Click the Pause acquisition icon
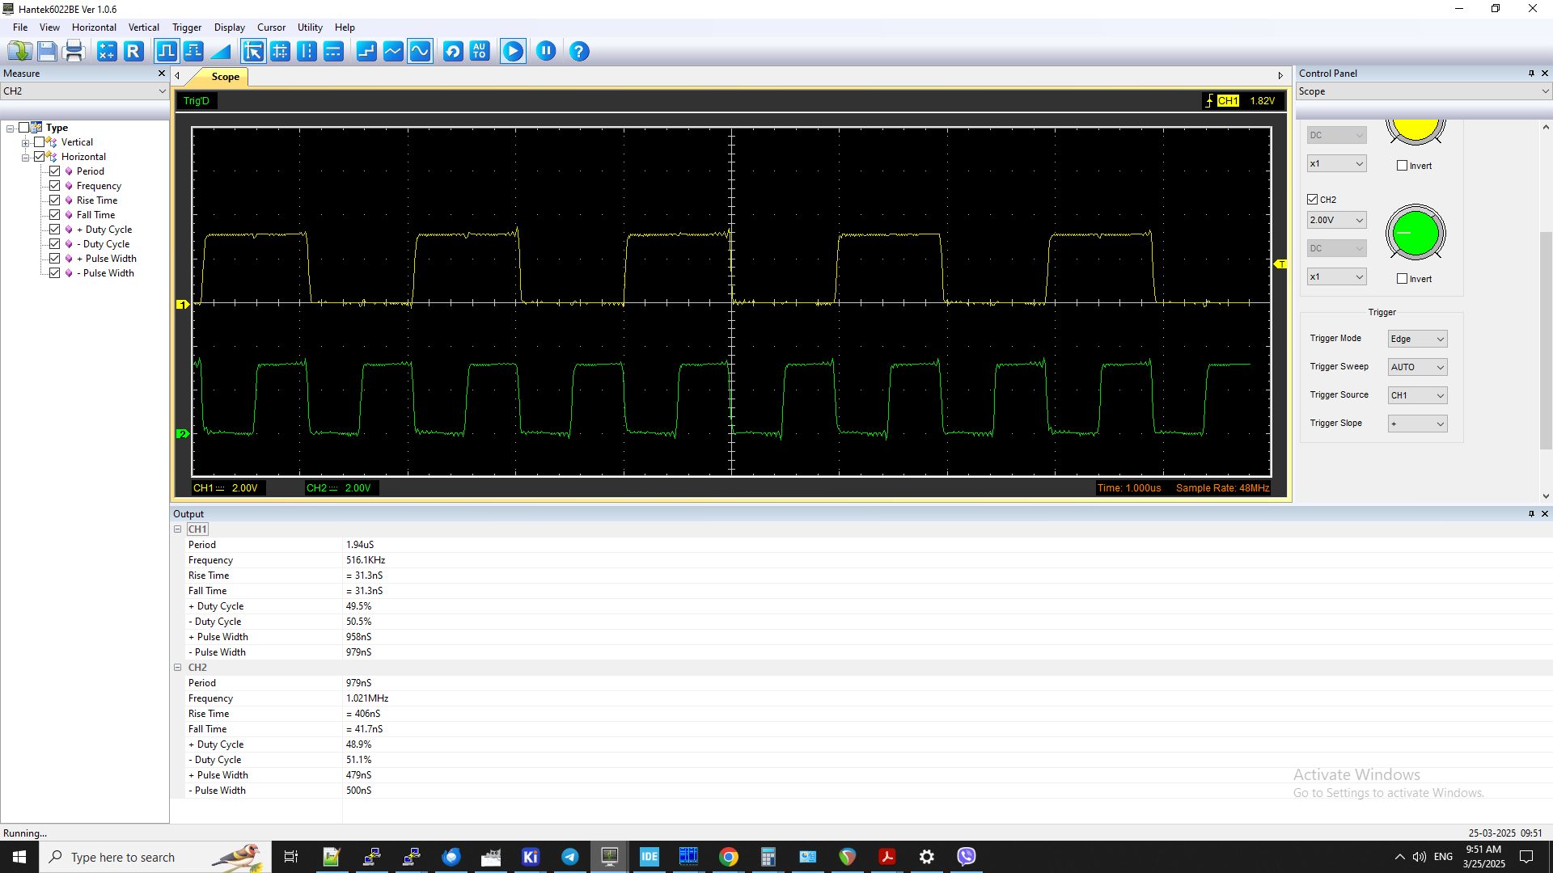 [546, 51]
